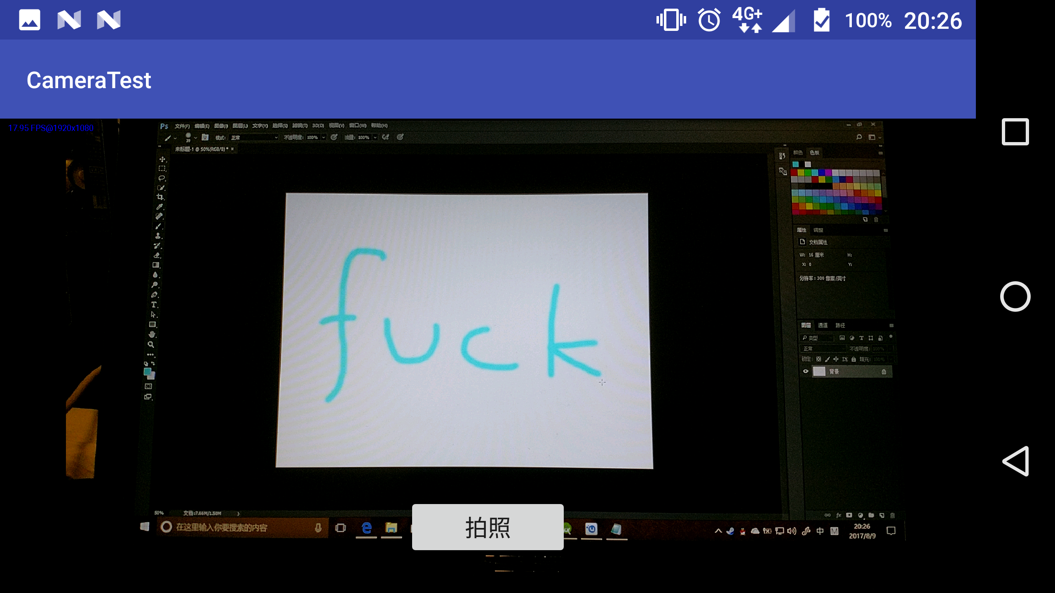Toggle pressure for size icon
1055x593 pixels.
coord(400,137)
